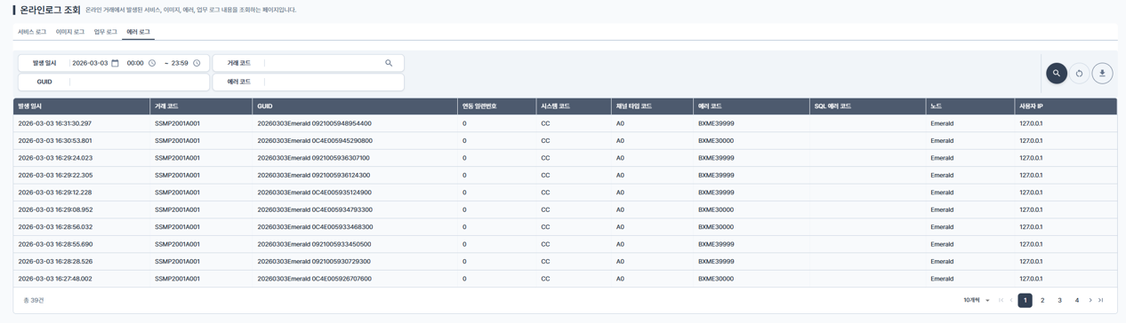Click SSMP2001A001 in the 16:29:24.023 row

point(177,158)
